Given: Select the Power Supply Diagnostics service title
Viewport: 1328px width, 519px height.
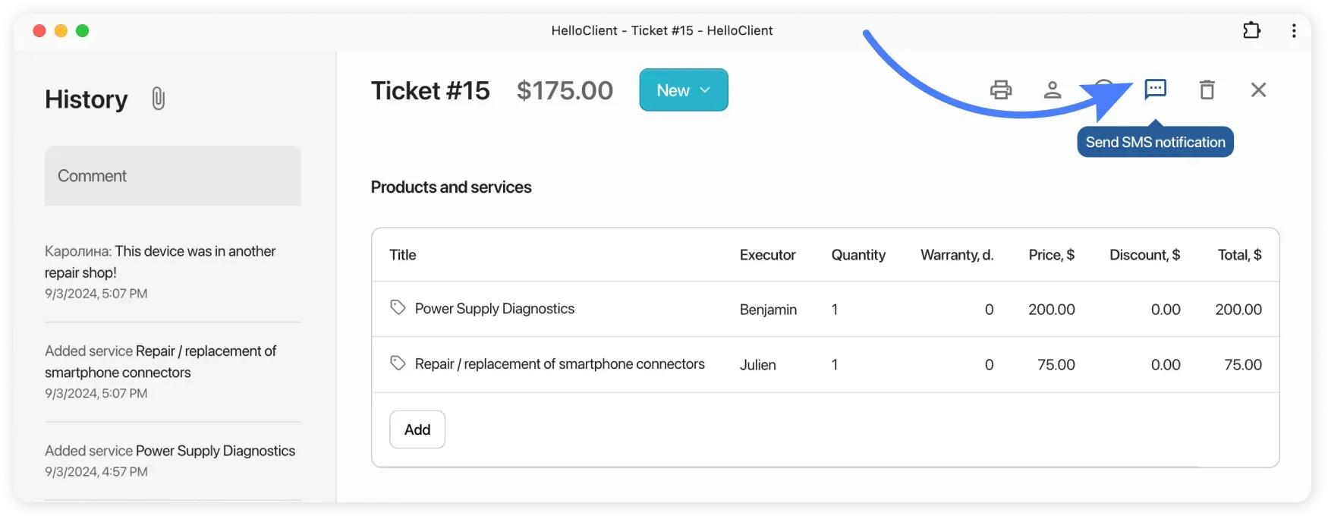Looking at the screenshot, I should click(494, 309).
